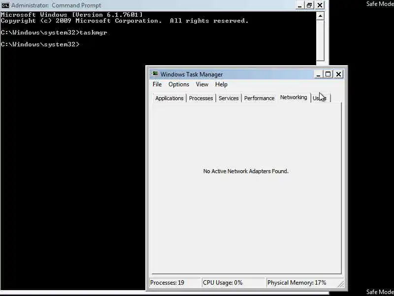Switch to the Processes tab

click(x=201, y=98)
